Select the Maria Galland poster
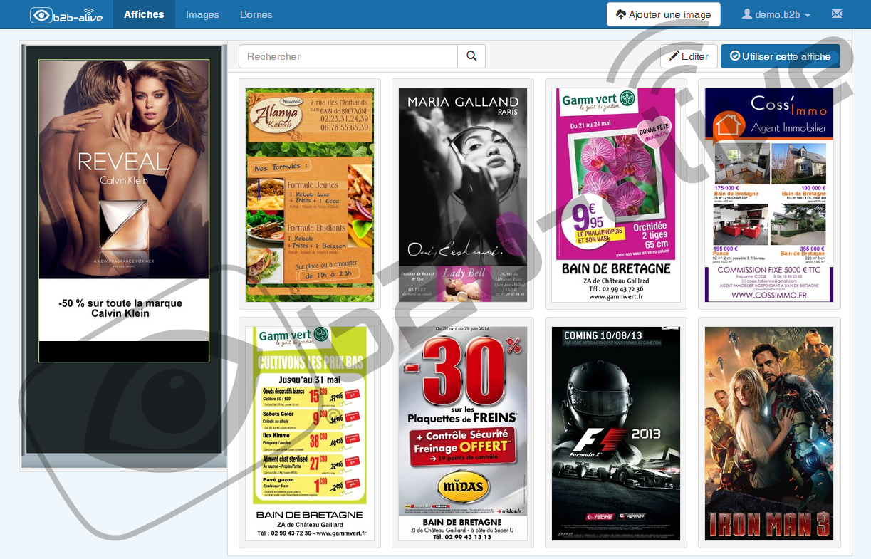 463,194
